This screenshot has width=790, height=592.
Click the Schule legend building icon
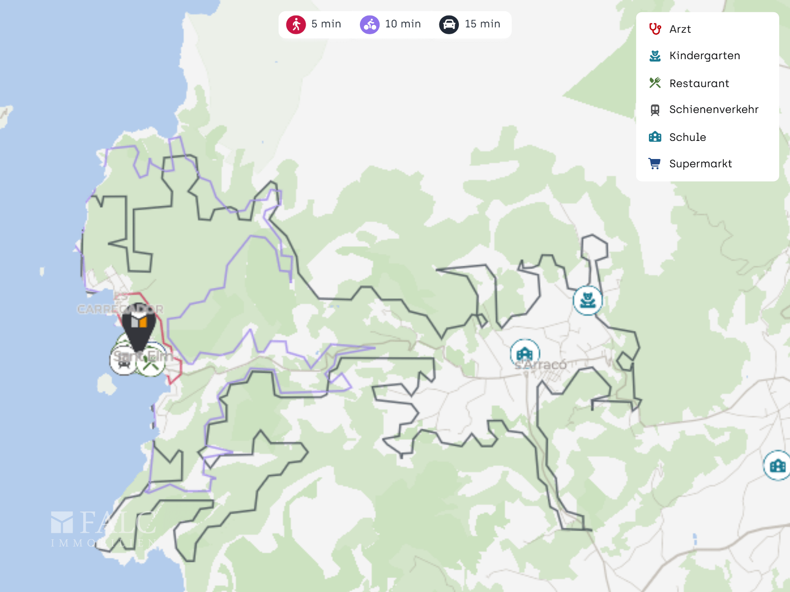655,137
